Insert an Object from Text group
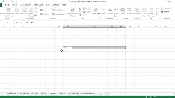This screenshot has width=175, height=98. point(157,14)
